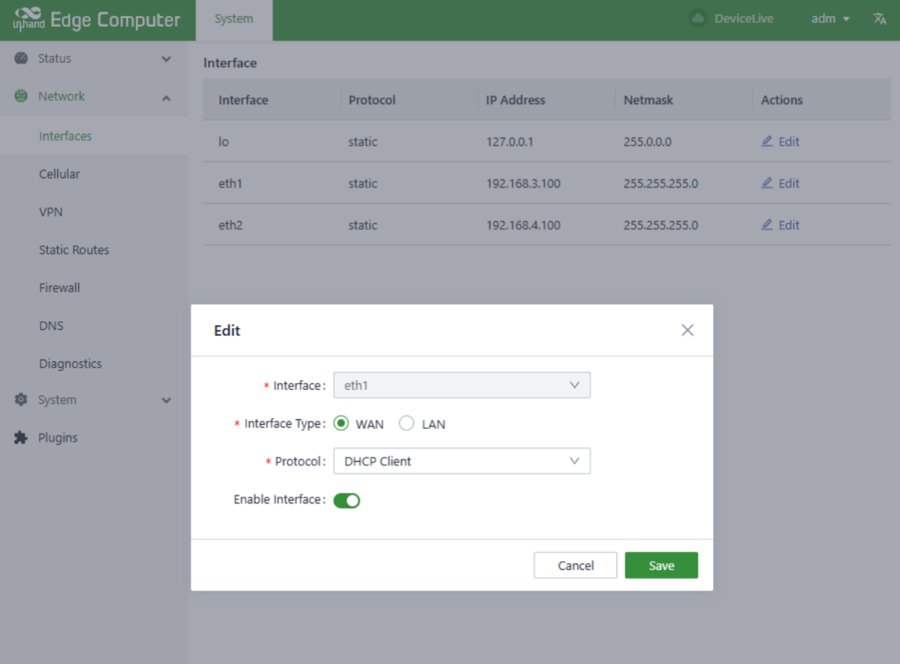Open the Firewall menu item
Viewport: 900px width, 664px height.
click(x=59, y=288)
